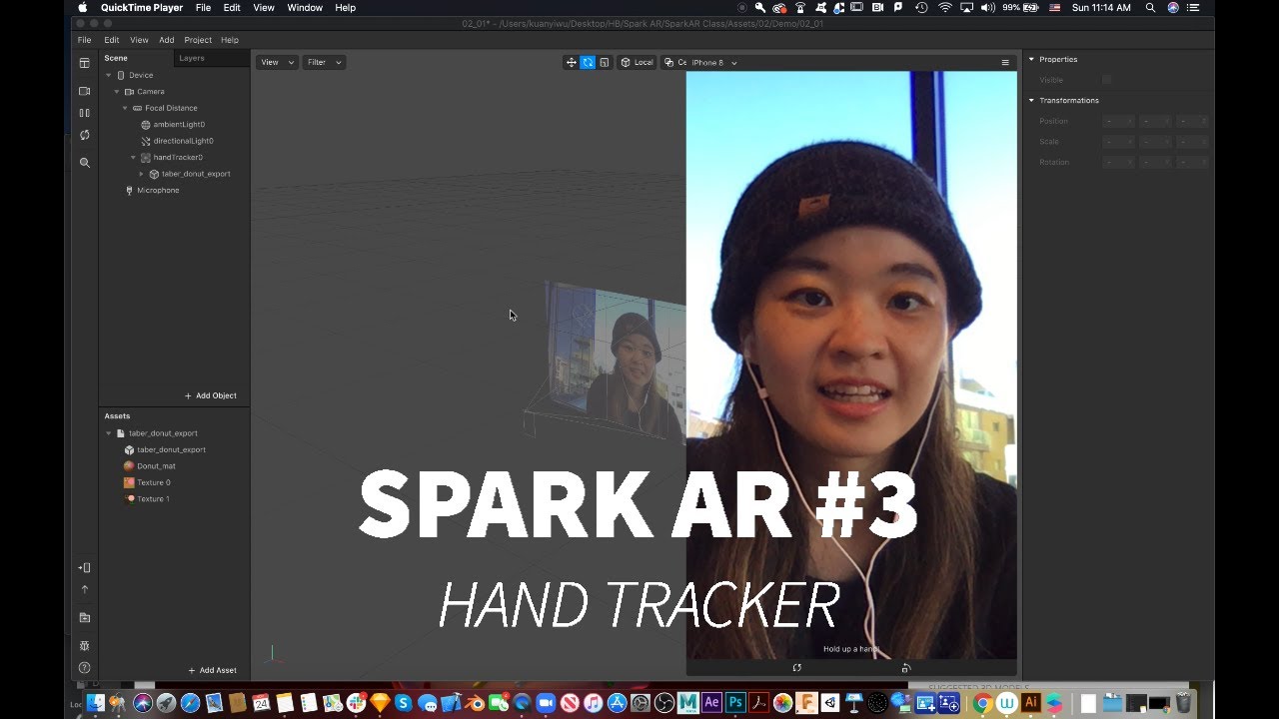
Task: Open the layout panel icon in left toolbar
Action: point(85,63)
